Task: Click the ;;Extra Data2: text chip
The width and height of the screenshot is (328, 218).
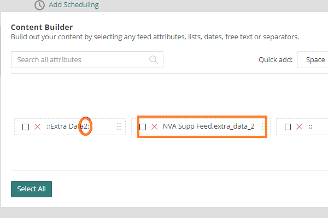Action: tap(68, 127)
